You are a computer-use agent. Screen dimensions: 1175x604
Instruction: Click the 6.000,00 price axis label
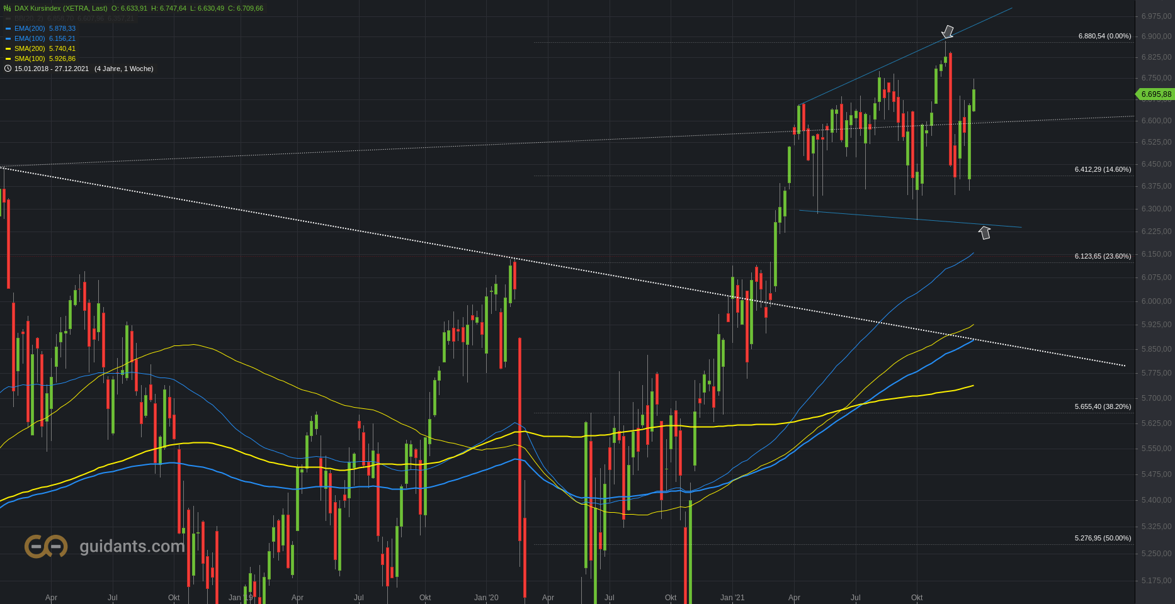pos(1156,301)
